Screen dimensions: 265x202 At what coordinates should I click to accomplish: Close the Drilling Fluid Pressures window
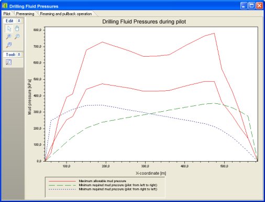click(259, 6)
